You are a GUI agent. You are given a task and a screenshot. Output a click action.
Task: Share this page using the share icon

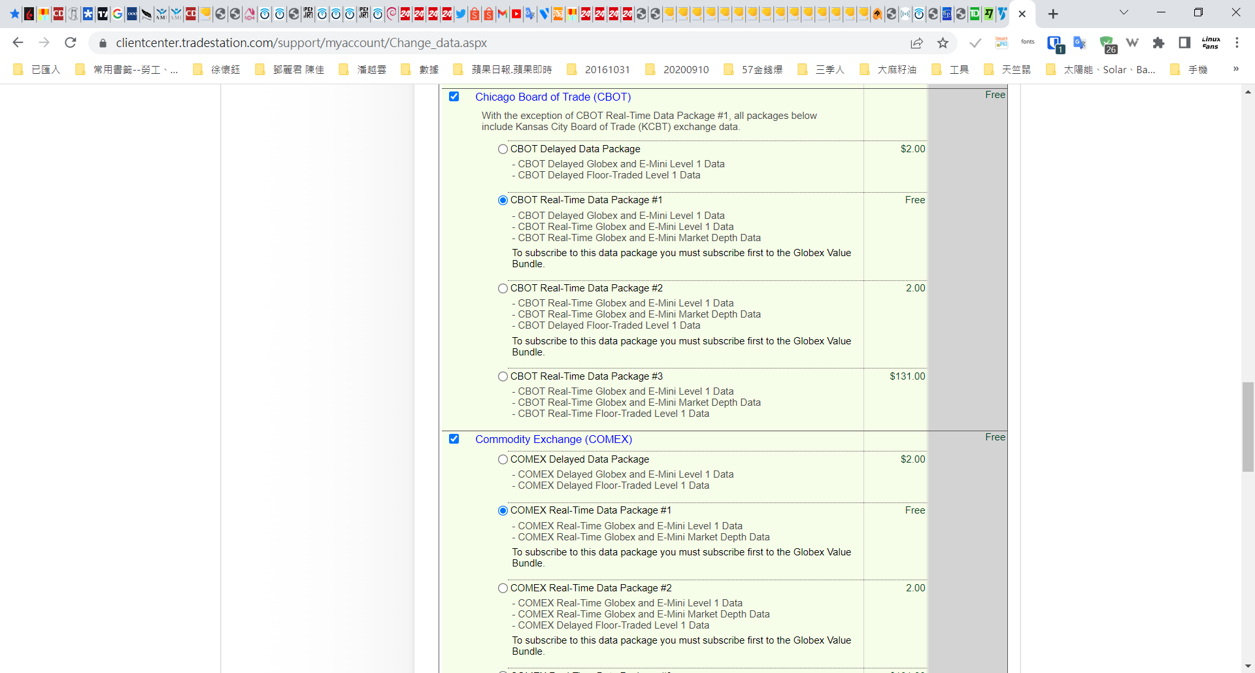click(x=916, y=43)
